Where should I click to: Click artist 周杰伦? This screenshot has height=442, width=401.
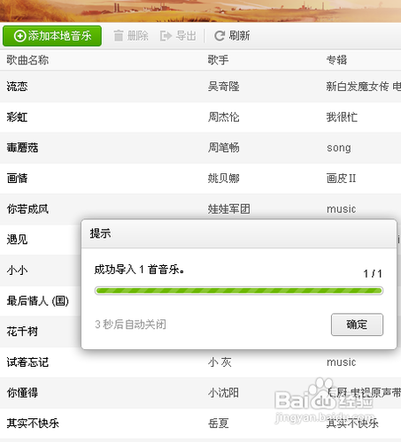coord(224,118)
